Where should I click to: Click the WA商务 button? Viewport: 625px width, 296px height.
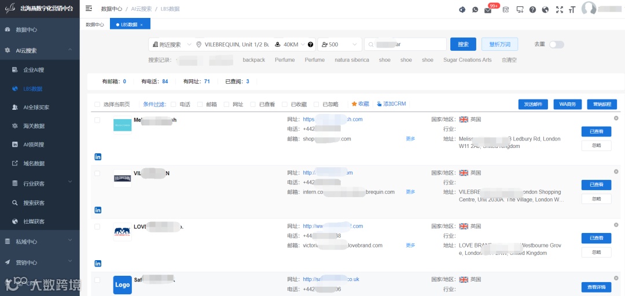(x=568, y=105)
